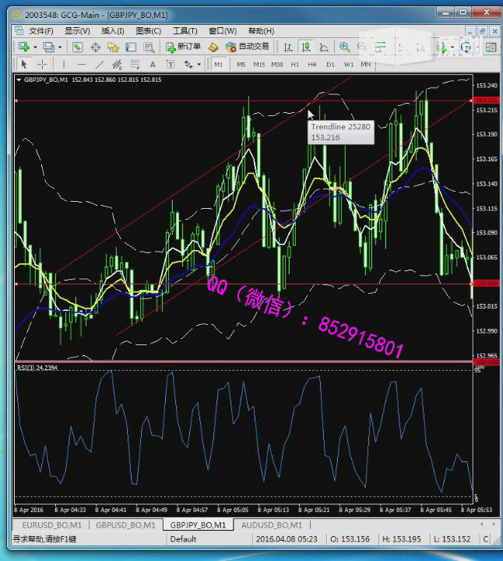Select the cursor arrow tool

tap(24, 64)
